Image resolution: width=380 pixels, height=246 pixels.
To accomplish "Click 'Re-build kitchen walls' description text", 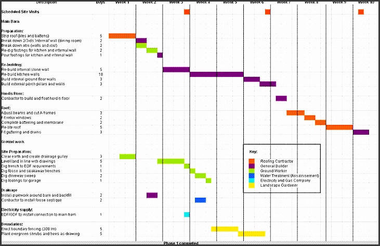I will pos(20,74).
